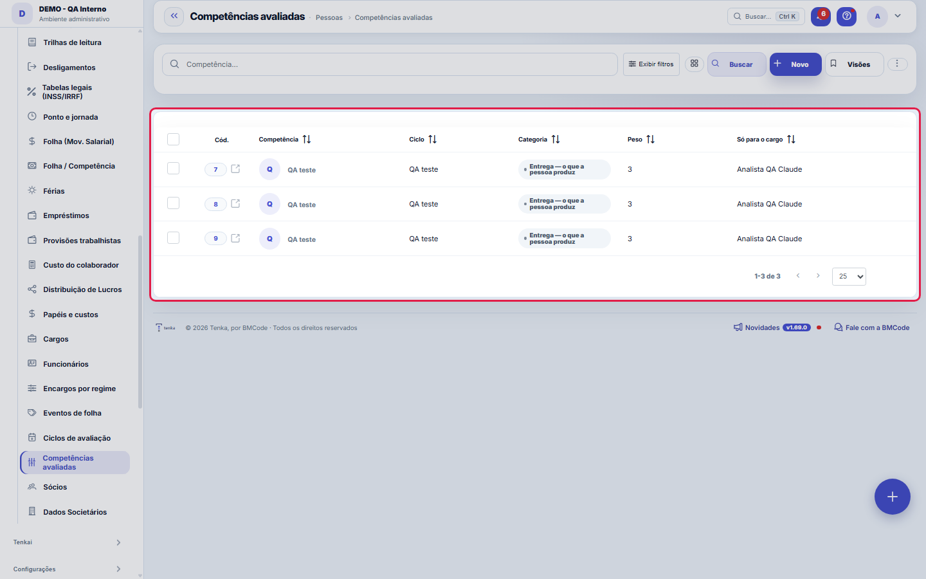Toggle the select-all rows checkbox
926x579 pixels.
173,140
